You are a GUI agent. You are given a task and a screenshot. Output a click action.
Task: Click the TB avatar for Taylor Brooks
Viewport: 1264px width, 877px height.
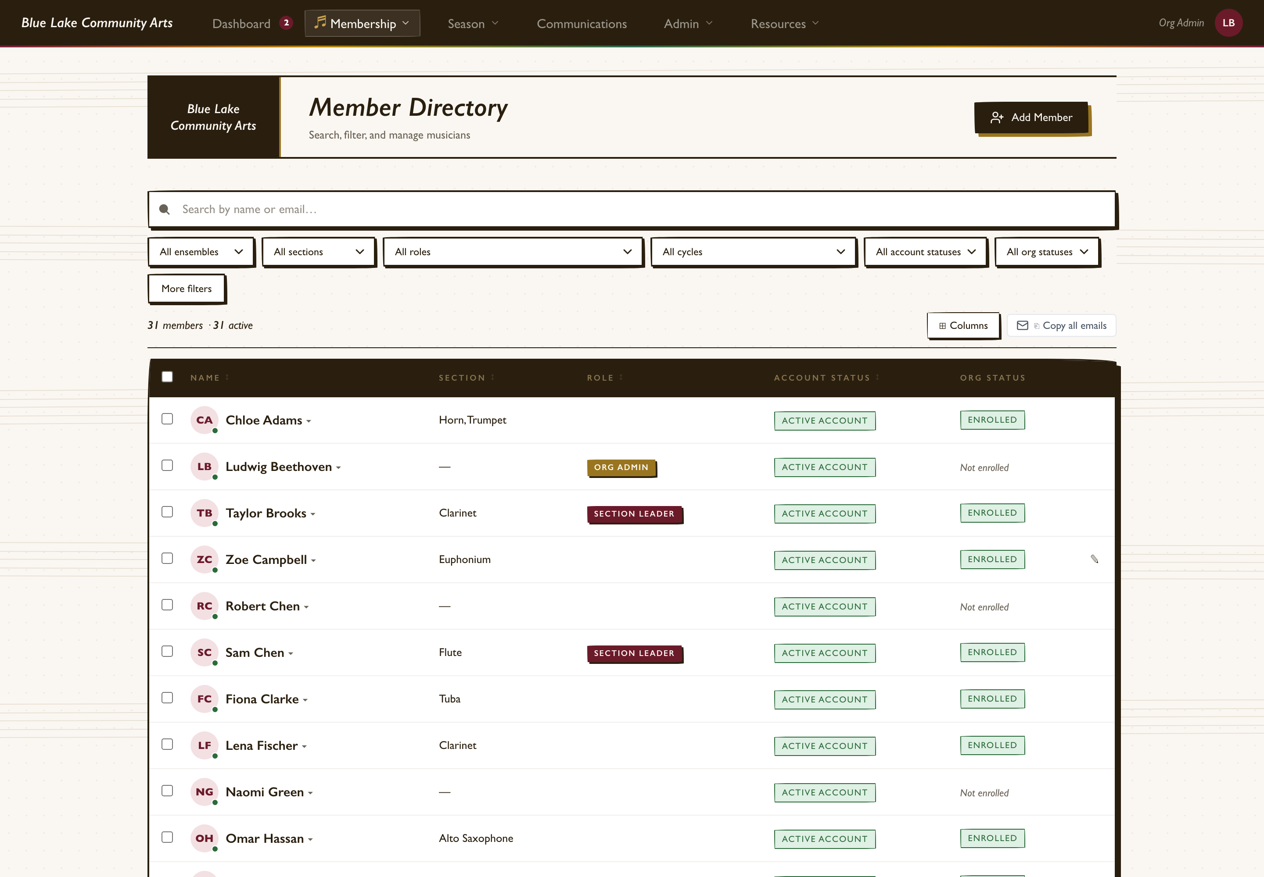tap(204, 513)
